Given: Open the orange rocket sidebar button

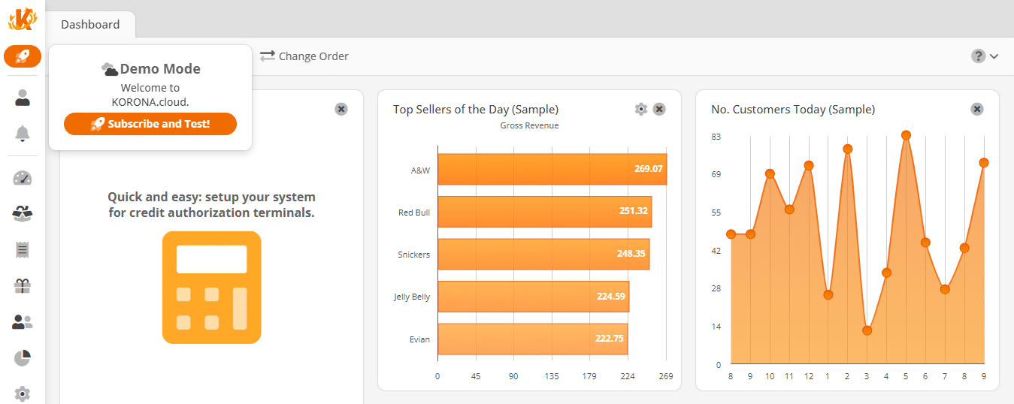Looking at the screenshot, I should 23,56.
